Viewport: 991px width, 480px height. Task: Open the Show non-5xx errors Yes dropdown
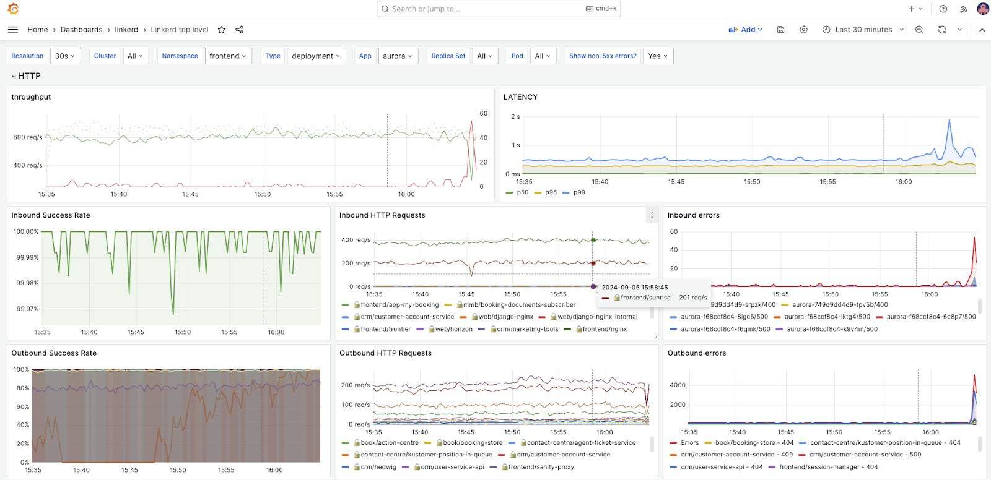click(x=658, y=56)
